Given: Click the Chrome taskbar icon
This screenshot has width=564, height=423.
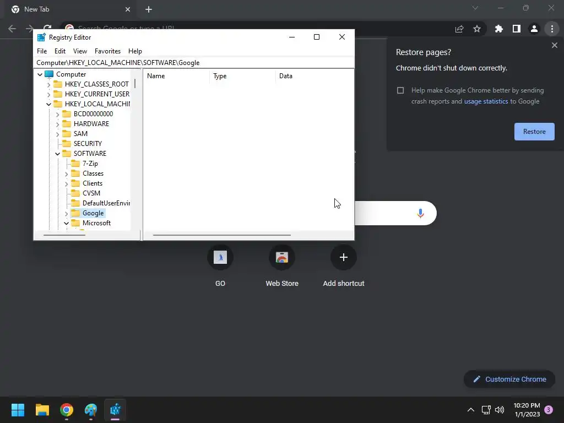Looking at the screenshot, I should pyautogui.click(x=67, y=410).
